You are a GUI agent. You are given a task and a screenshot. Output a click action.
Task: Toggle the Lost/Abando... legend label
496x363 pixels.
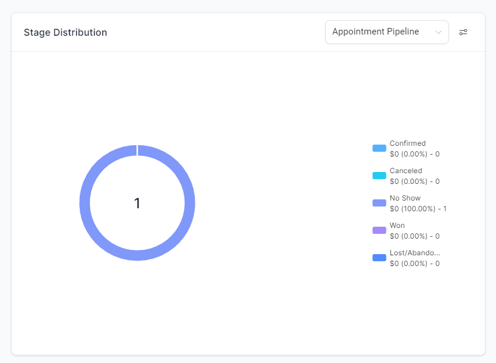click(414, 253)
